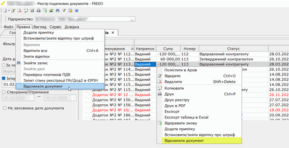
Task: Choose Запит стану реєстрації ПН/Дод2 в ЄРПН
Action: [60, 80]
